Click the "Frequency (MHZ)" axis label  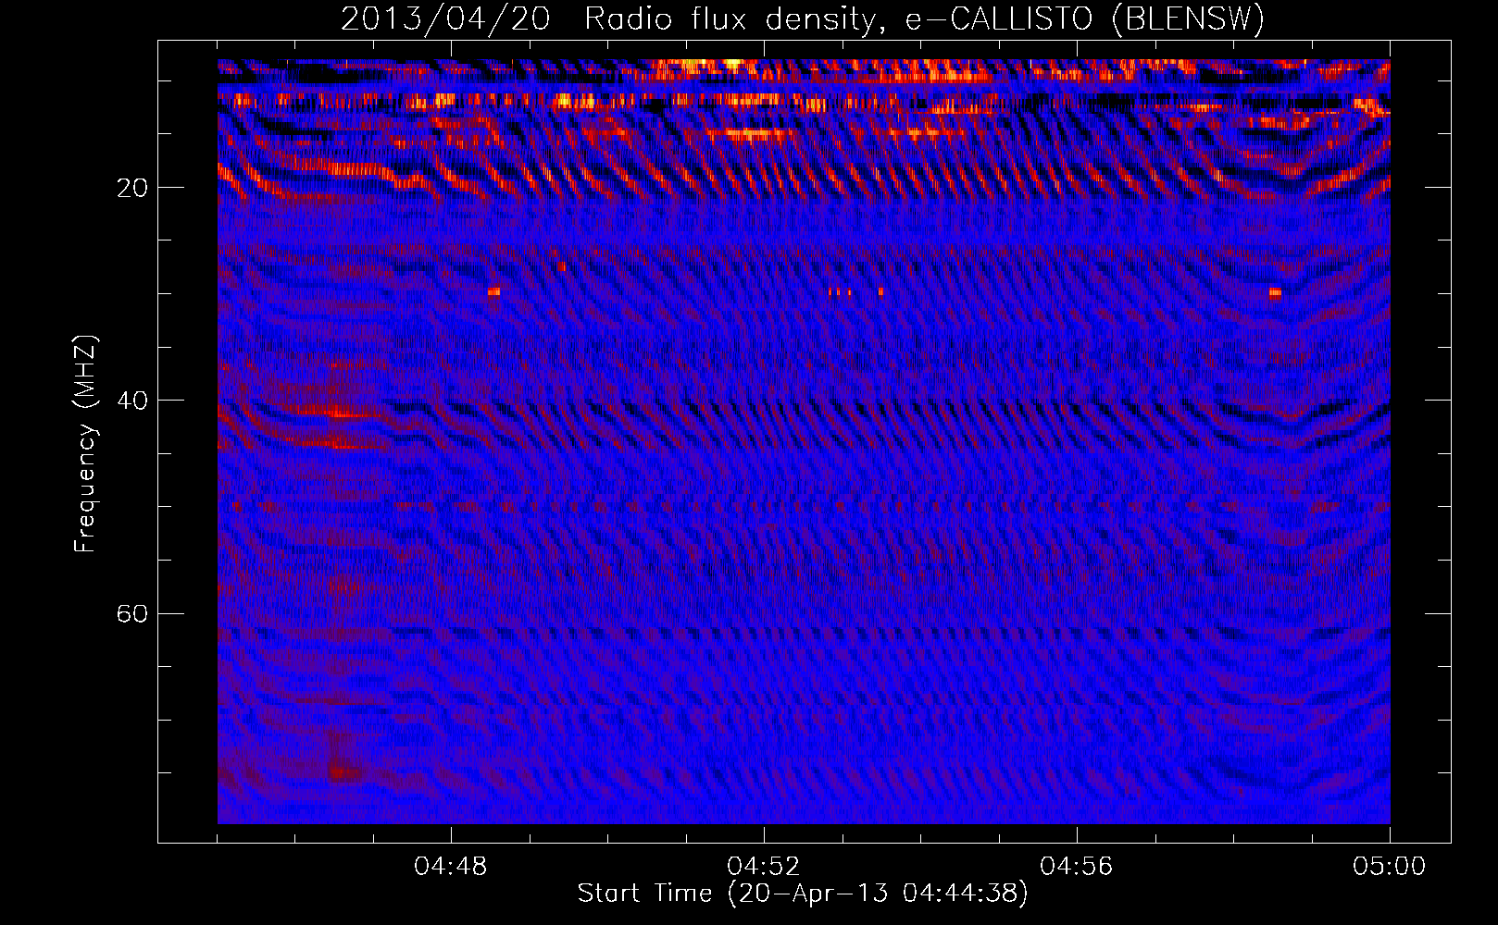(x=85, y=444)
